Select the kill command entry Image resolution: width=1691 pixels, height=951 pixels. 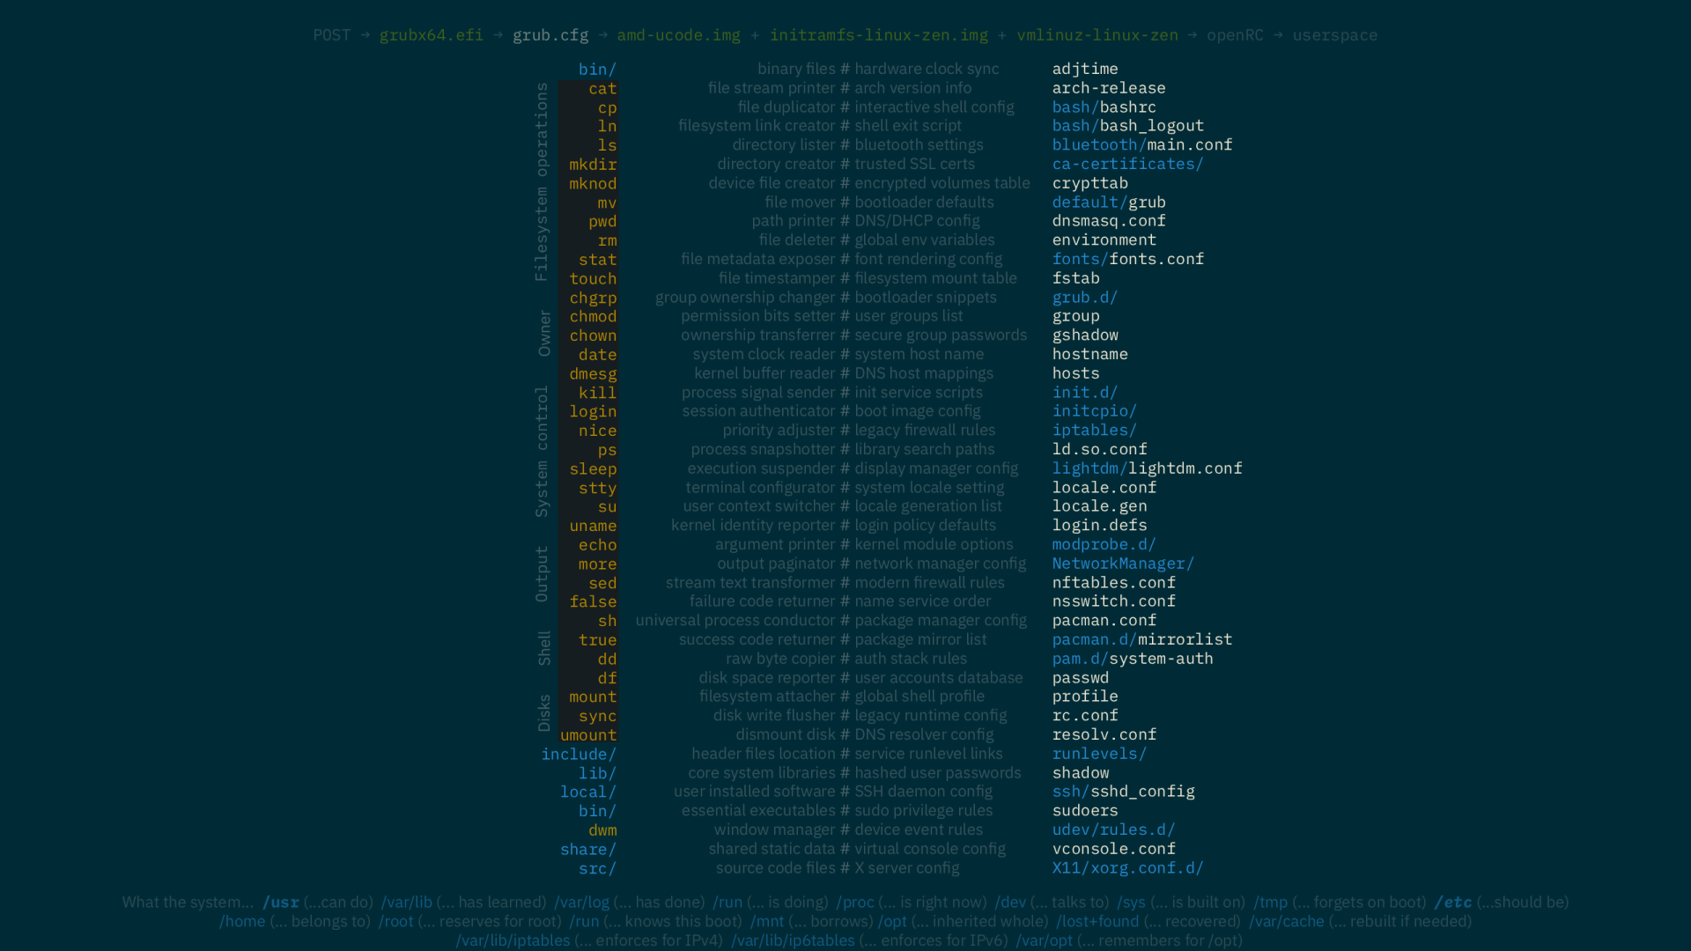coord(597,392)
